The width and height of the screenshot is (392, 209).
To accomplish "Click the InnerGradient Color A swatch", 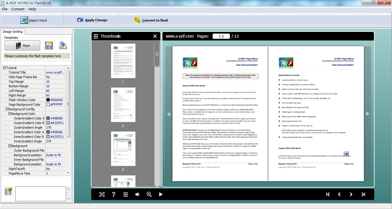I will point(48,132).
